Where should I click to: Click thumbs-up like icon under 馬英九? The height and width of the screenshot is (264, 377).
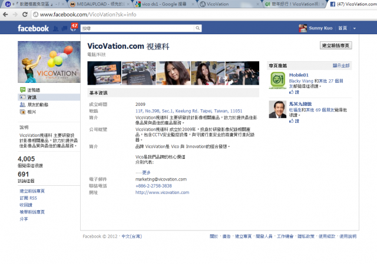point(291,121)
